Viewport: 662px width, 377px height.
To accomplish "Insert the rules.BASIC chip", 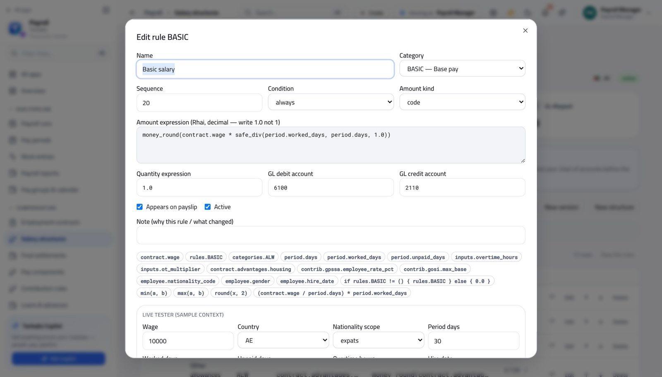I will 206,257.
